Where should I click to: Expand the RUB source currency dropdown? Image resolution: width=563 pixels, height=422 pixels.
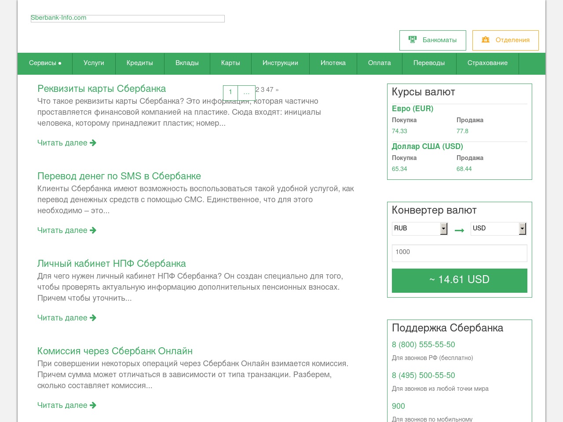(420, 229)
